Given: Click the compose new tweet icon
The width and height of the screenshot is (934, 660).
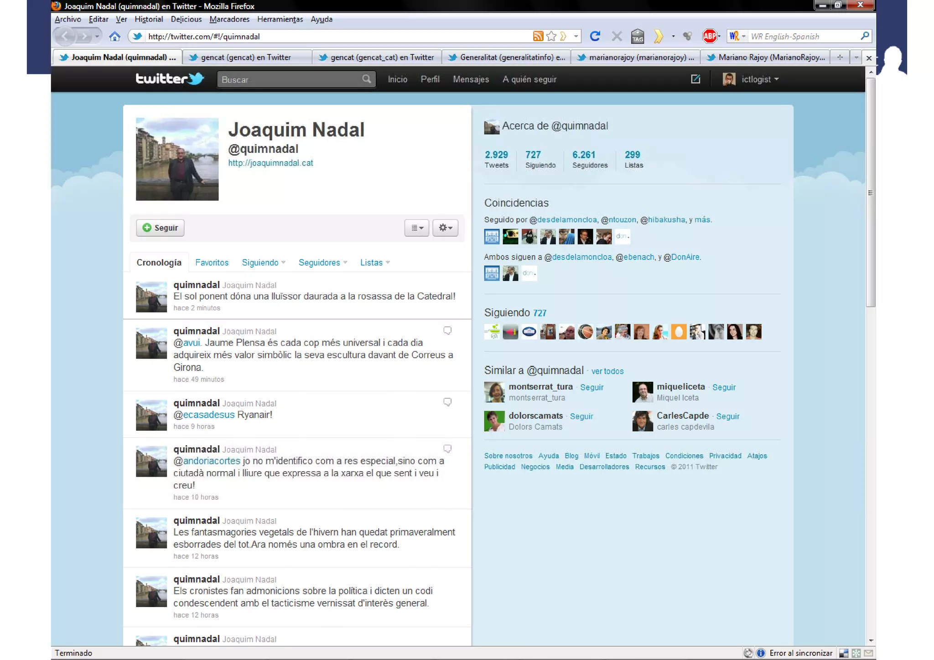Looking at the screenshot, I should [695, 79].
